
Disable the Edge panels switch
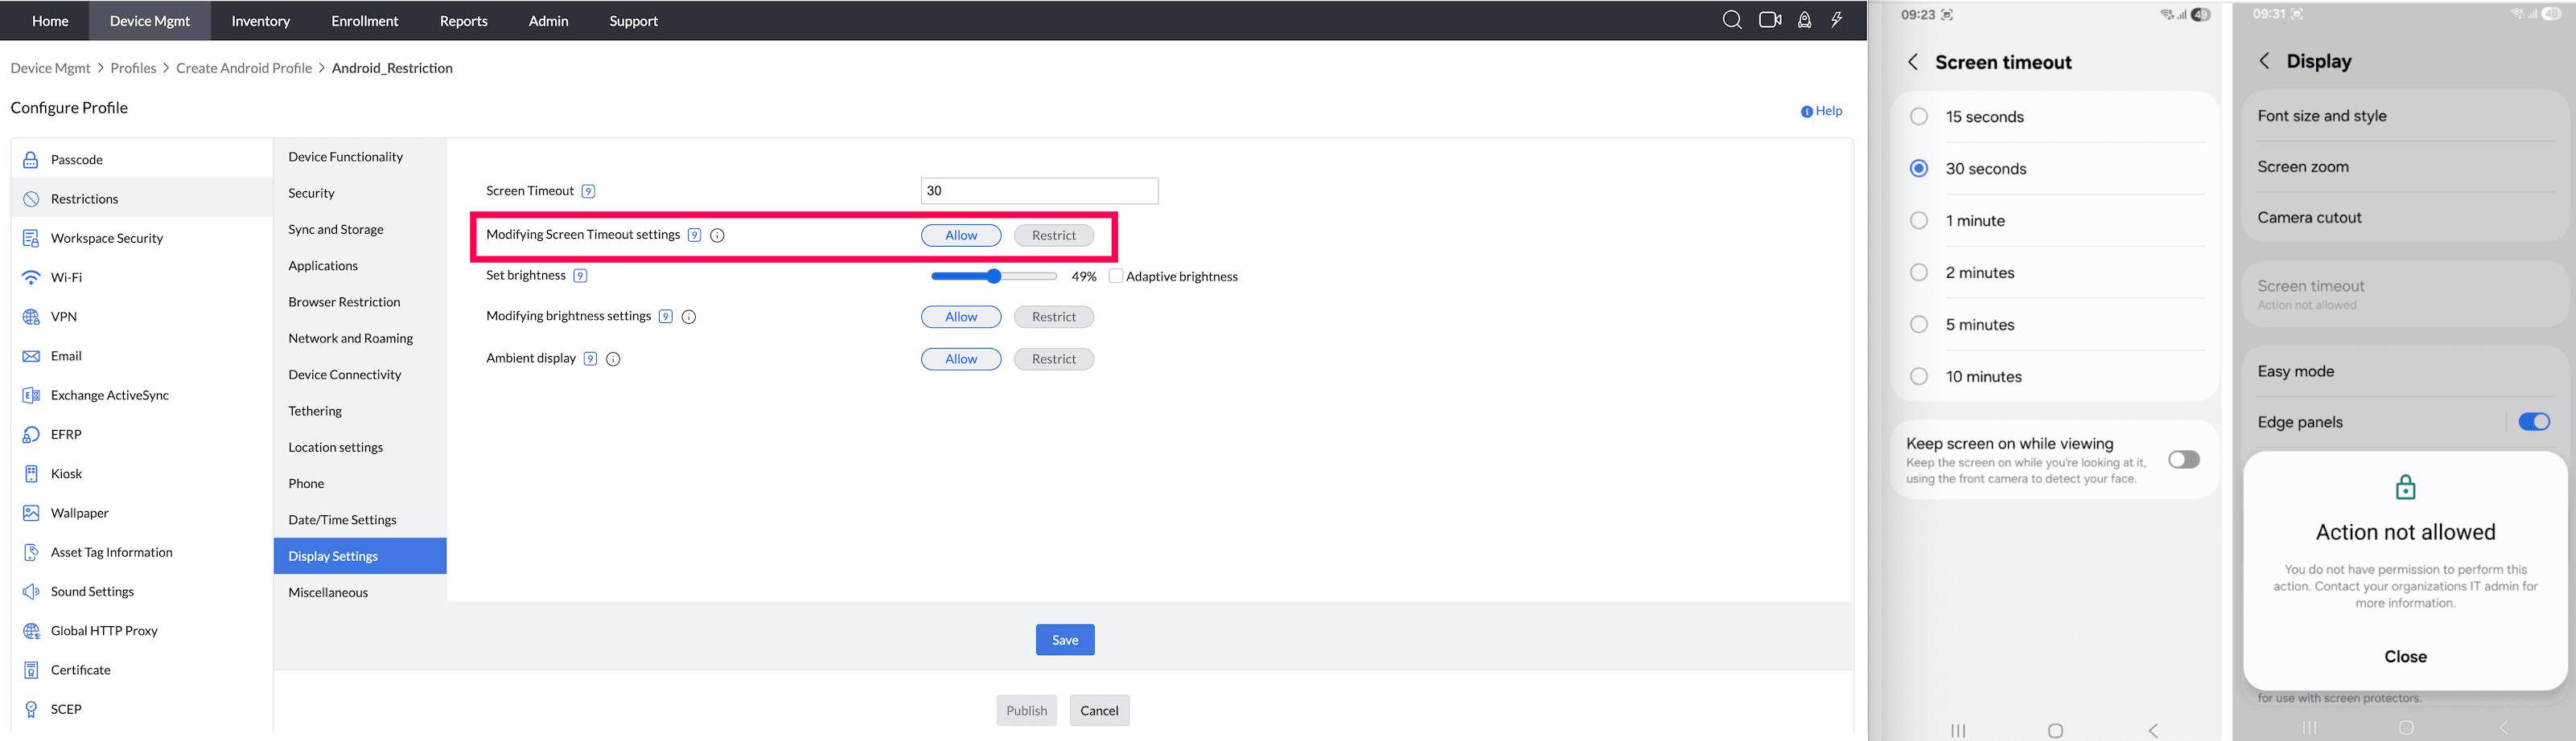tap(2534, 421)
